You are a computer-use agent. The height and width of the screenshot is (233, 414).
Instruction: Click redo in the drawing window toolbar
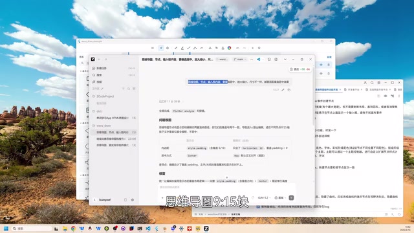pos(245,48)
